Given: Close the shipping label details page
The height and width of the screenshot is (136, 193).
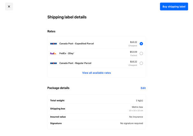Looking at the screenshot, I should [9, 7].
